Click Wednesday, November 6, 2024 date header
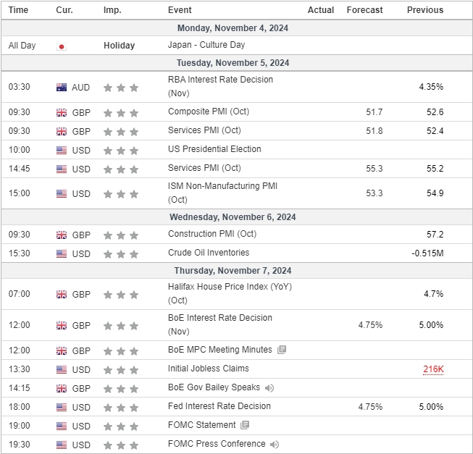The height and width of the screenshot is (454, 473). point(233,217)
